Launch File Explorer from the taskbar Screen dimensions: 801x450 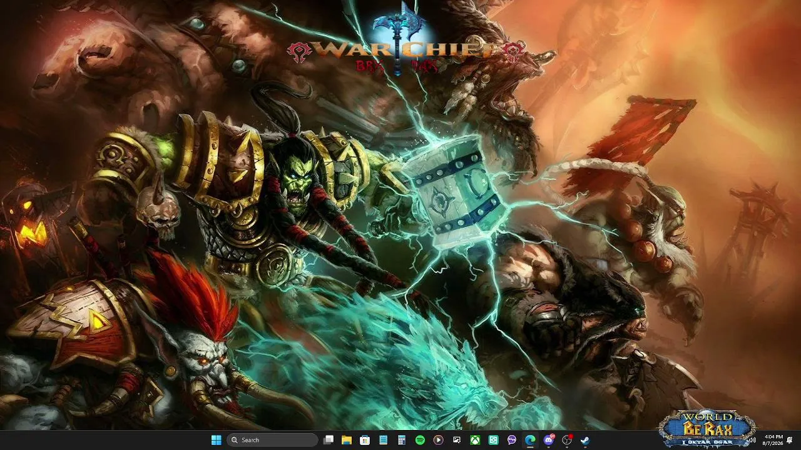tap(346, 440)
